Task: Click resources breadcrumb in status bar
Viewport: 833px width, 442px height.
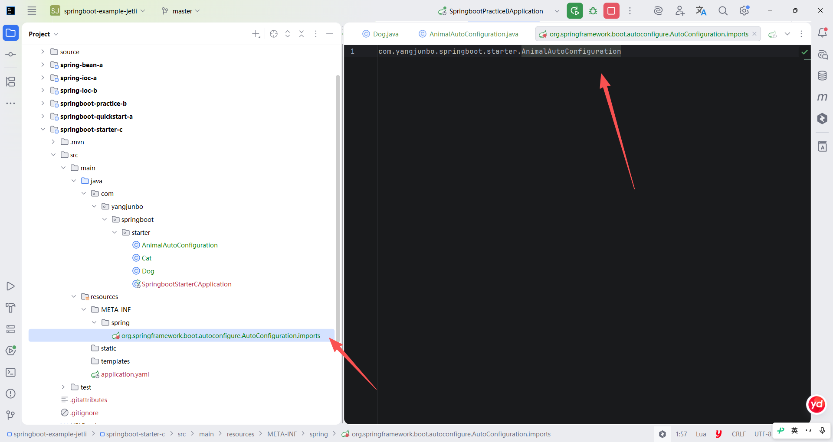Action: pyautogui.click(x=240, y=434)
